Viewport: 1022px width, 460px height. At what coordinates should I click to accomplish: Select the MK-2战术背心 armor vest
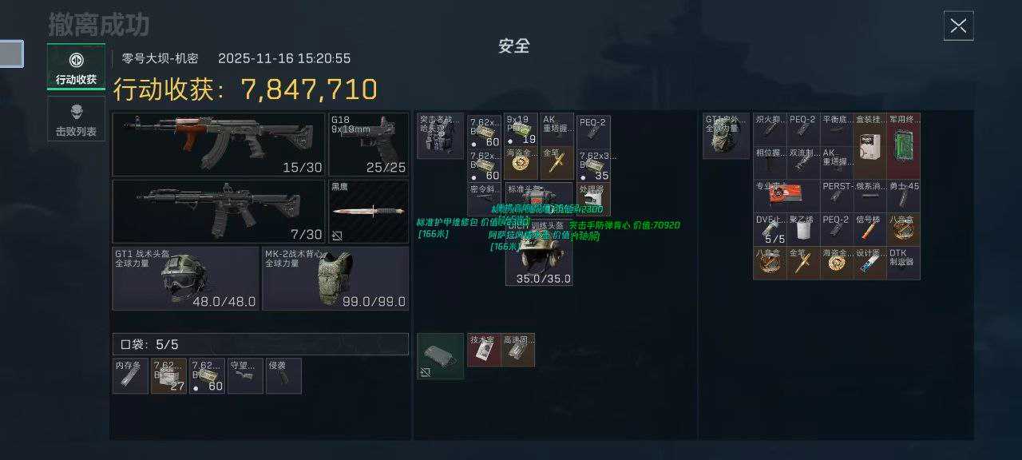tap(335, 278)
